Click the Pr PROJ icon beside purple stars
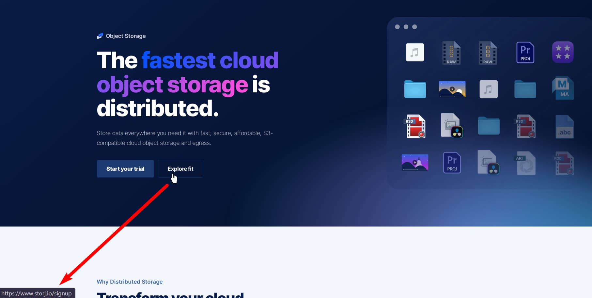The image size is (592, 298). pos(525,53)
